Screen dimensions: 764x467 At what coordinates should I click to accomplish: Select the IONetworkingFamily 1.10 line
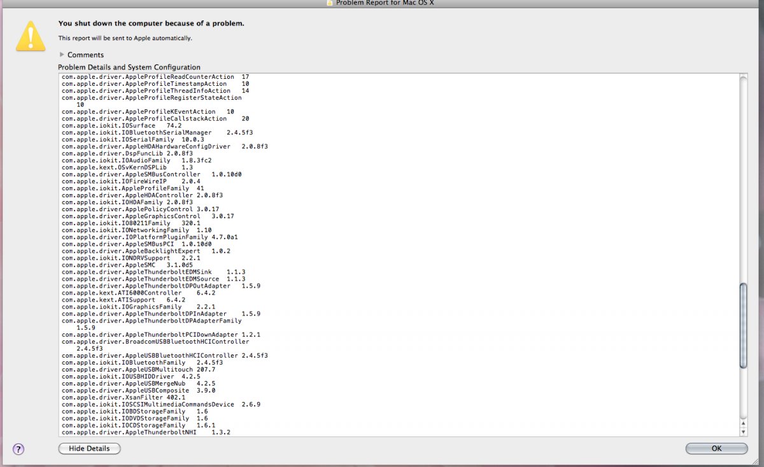tap(137, 230)
